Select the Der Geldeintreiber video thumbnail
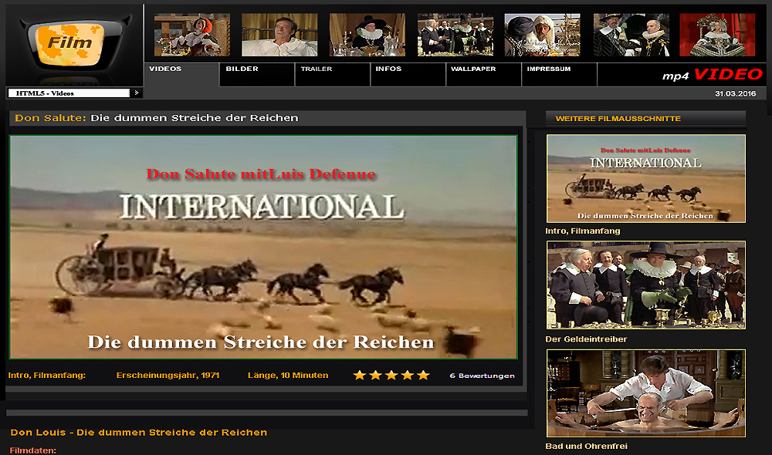This screenshot has width=772, height=455. 646,285
